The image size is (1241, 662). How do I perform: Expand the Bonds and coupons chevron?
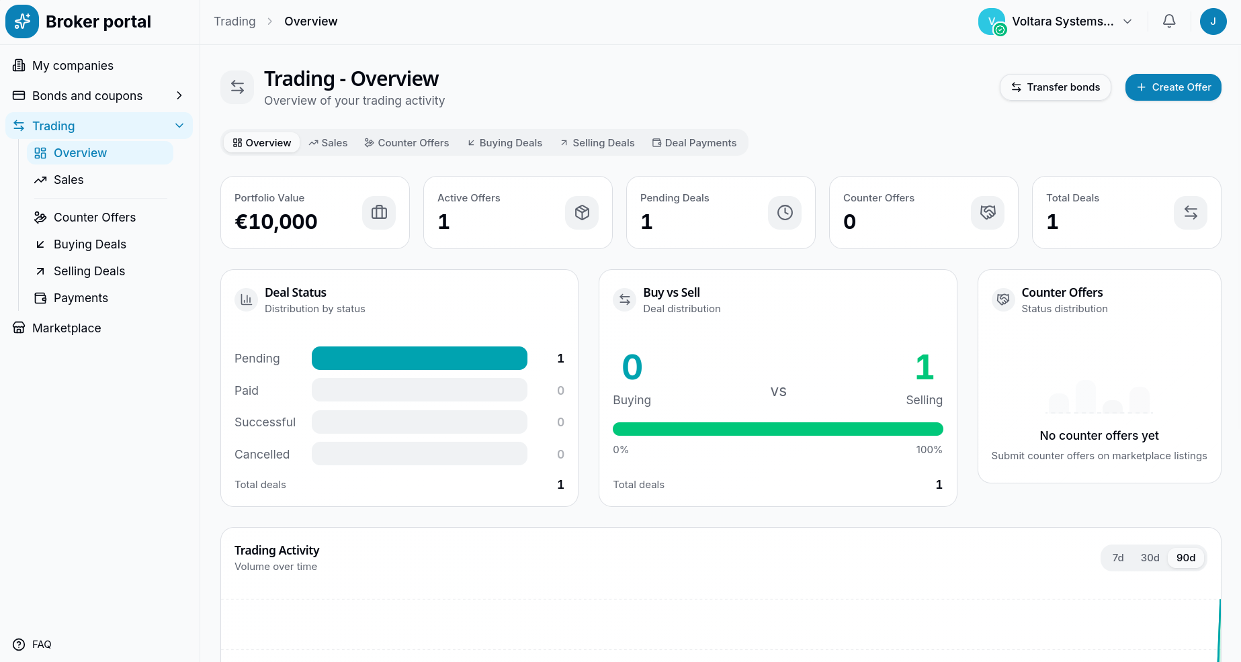click(179, 95)
